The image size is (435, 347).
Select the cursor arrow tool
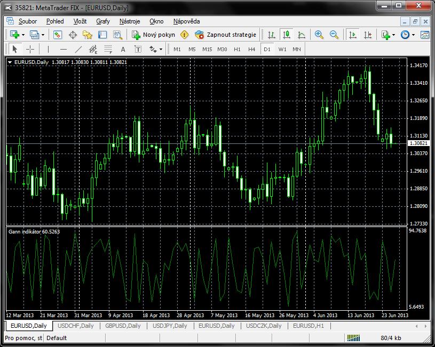pyautogui.click(x=15, y=50)
